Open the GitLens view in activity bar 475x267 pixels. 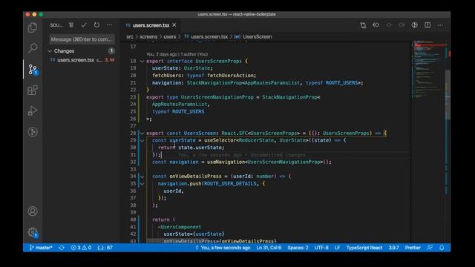tap(33, 132)
